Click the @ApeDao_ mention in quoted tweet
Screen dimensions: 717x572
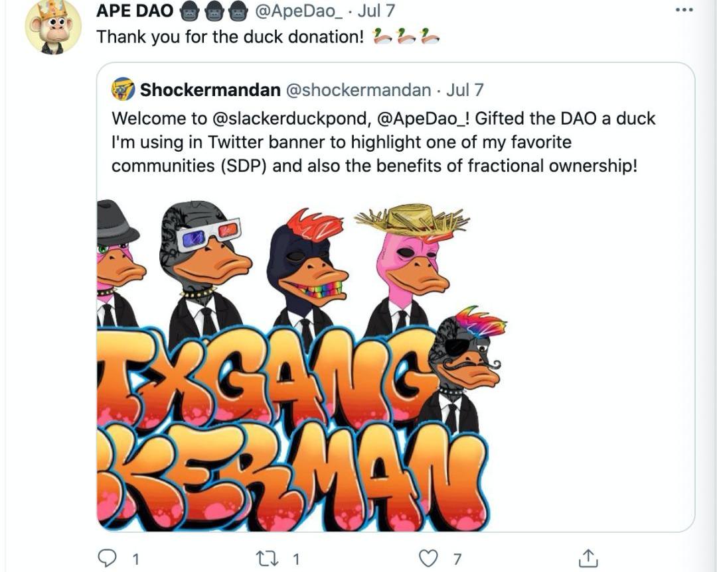[423, 119]
